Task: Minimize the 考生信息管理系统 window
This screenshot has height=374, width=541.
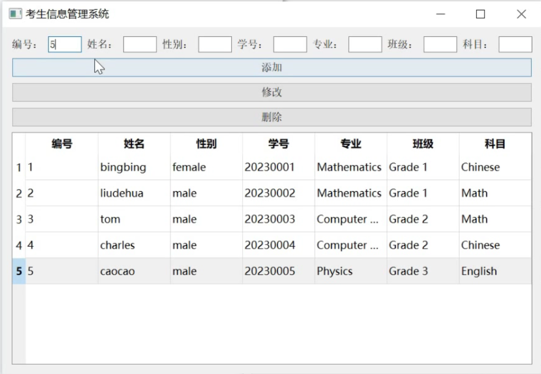Action: tap(441, 14)
